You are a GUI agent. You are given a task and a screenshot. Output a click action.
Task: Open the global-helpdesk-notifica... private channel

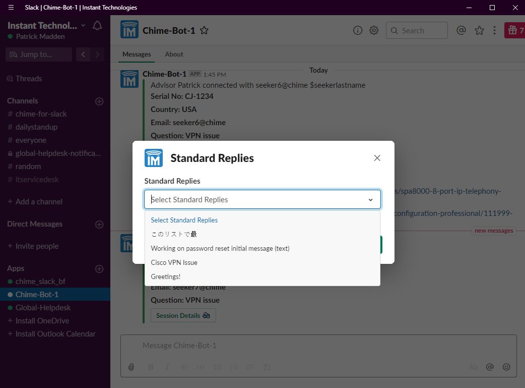coord(55,153)
